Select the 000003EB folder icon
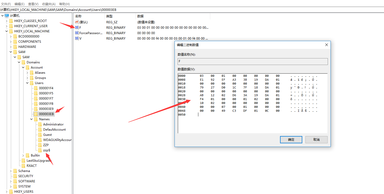This screenshot has height=194, width=384. pyautogui.click(x=36, y=114)
